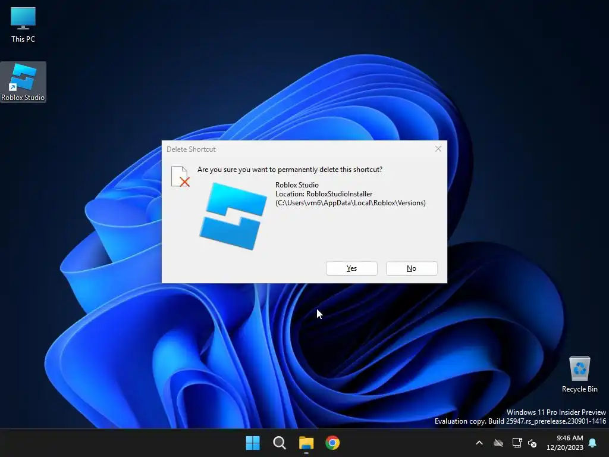Click the delete-file warning icon in dialog

pyautogui.click(x=180, y=176)
